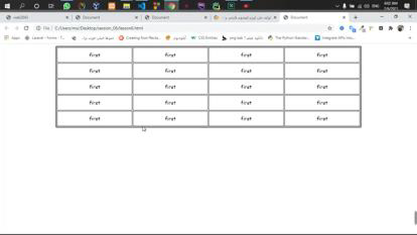Open the CSS Entities bookmark

tap(204, 38)
